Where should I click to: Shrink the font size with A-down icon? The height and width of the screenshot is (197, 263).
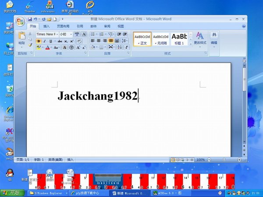tap(84, 47)
